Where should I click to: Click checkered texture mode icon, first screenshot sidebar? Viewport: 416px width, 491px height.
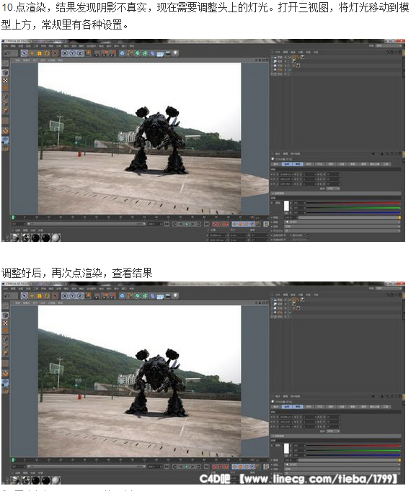click(x=5, y=80)
